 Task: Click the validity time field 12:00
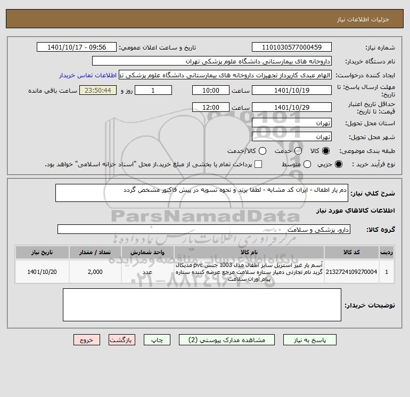(211, 107)
